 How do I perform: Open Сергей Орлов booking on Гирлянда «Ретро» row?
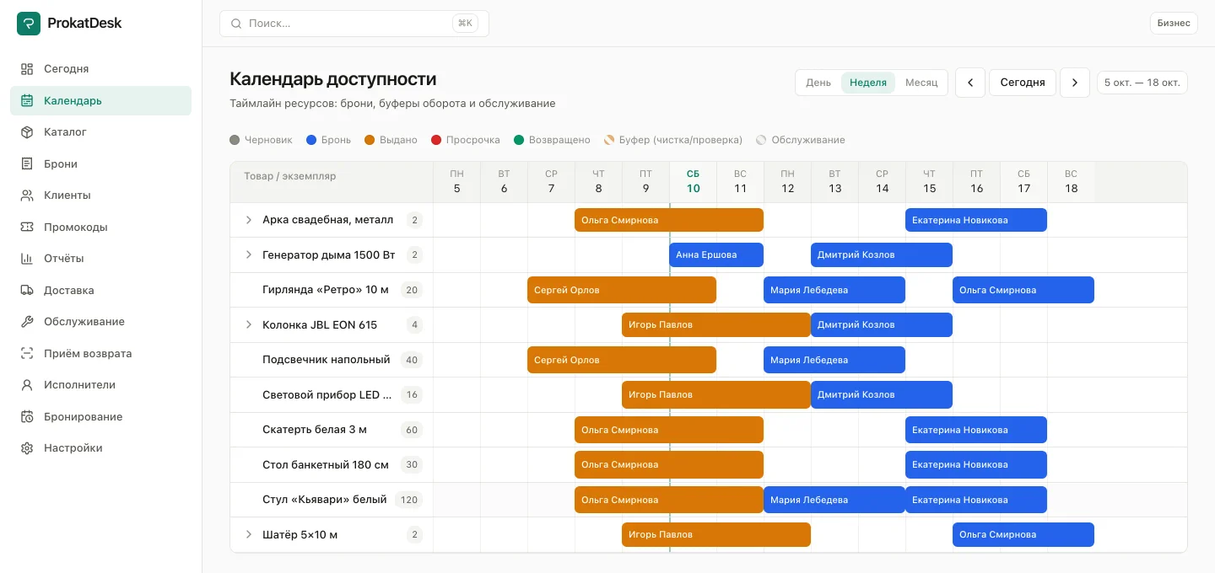click(622, 290)
